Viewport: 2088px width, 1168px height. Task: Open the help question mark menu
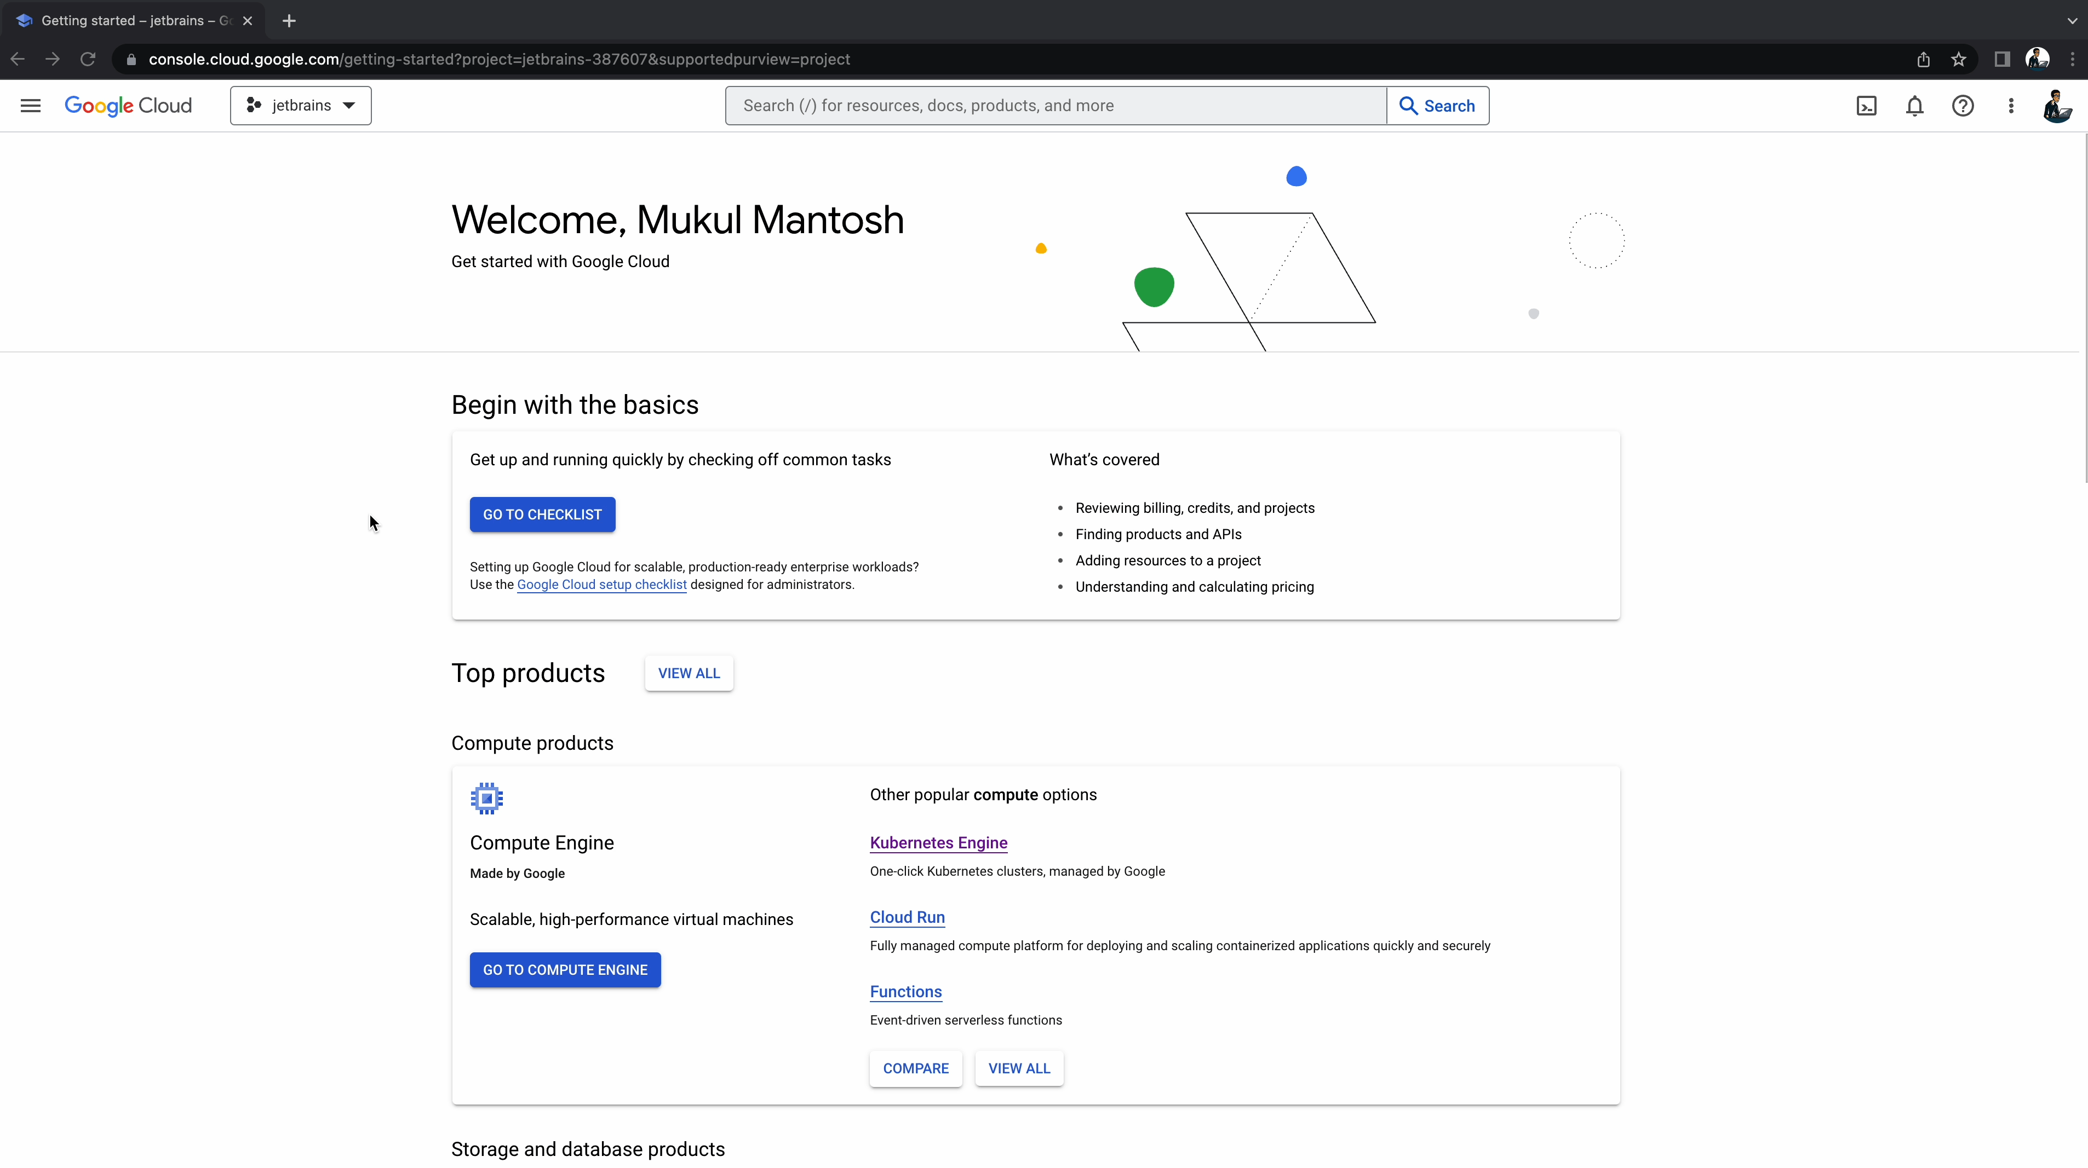tap(1963, 106)
